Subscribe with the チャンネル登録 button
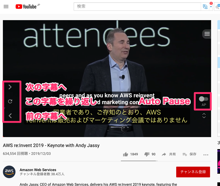Image resolution: width=220 pixels, height=186 pixels. pos(193,172)
